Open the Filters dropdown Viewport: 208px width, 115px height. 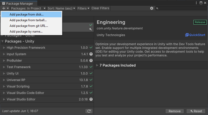click(x=83, y=8)
